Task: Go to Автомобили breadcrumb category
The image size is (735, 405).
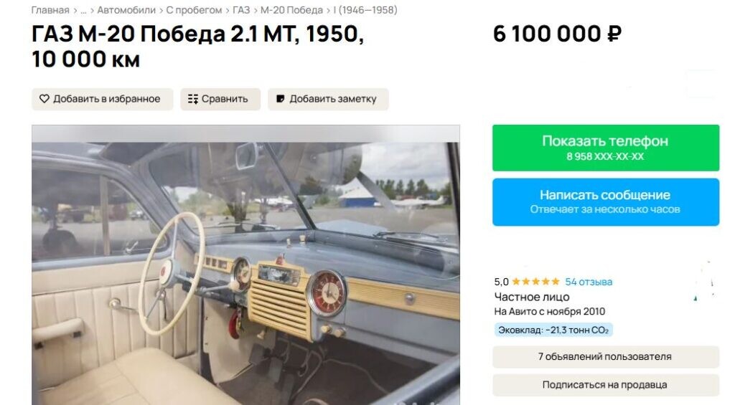Action: click(126, 10)
